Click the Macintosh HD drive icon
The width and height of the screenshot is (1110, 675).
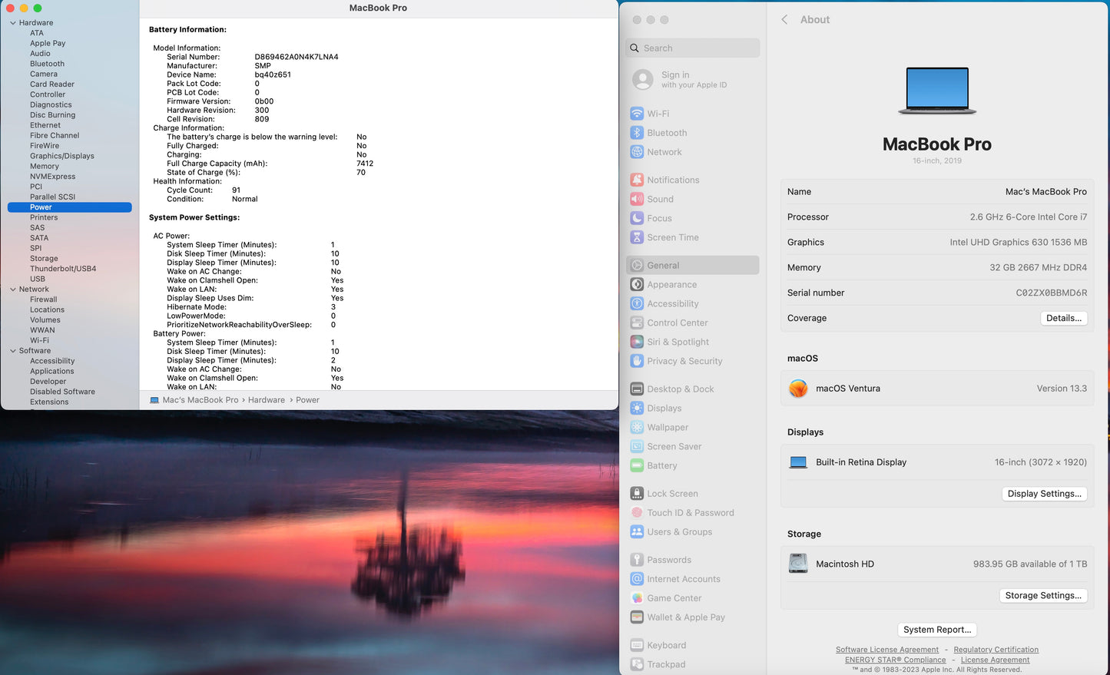798,564
